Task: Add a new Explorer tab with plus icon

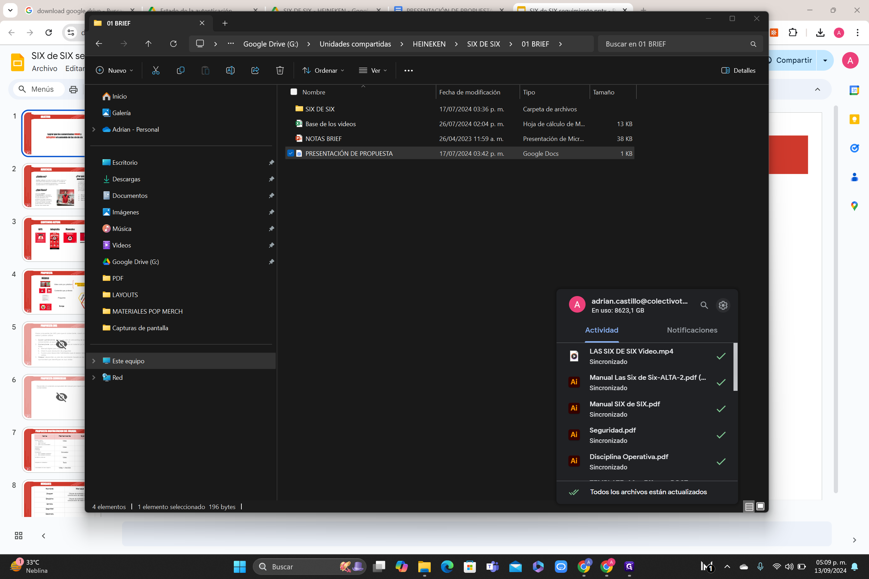Action: [x=224, y=23]
